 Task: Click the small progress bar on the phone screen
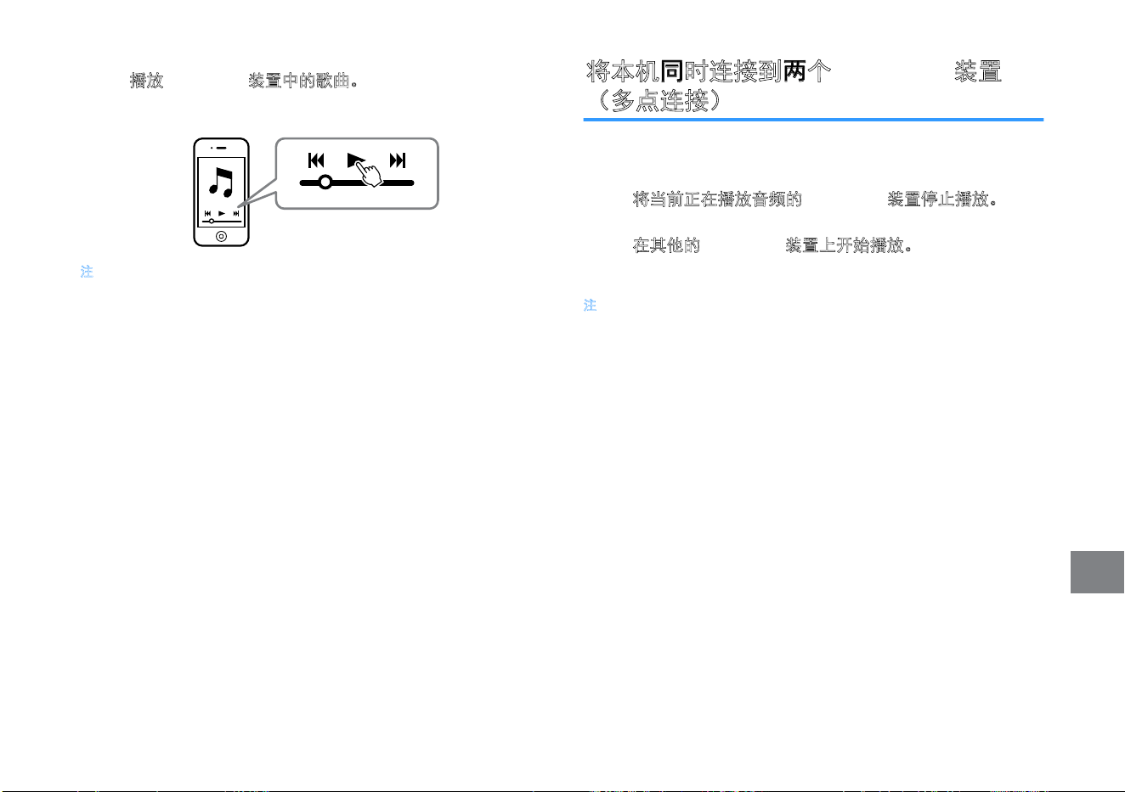click(221, 221)
